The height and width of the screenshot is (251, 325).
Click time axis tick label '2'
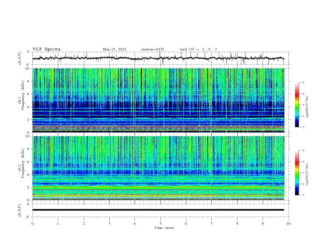84,224
